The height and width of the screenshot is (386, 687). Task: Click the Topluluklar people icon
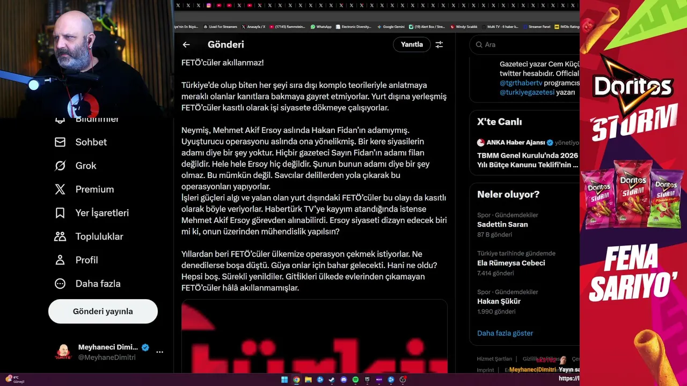coord(60,236)
